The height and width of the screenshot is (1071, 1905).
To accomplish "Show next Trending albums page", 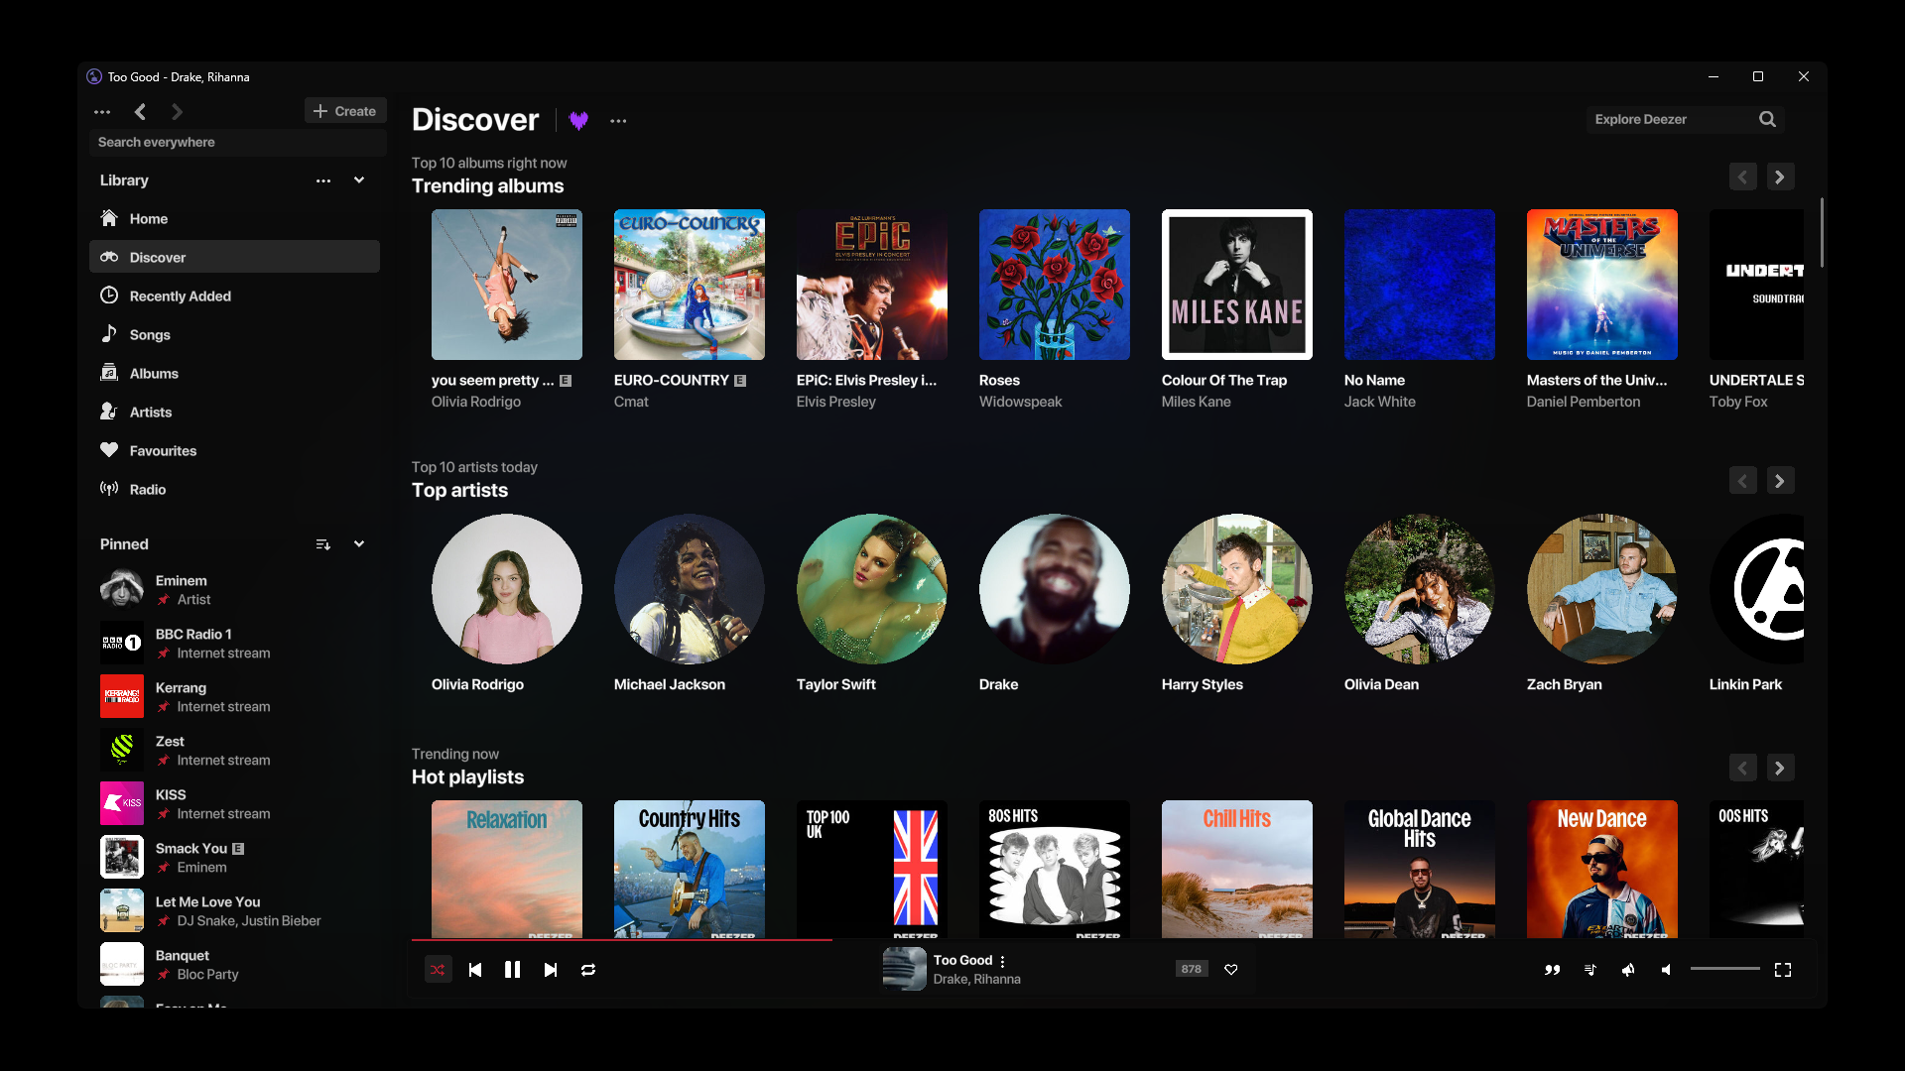I will pyautogui.click(x=1780, y=178).
